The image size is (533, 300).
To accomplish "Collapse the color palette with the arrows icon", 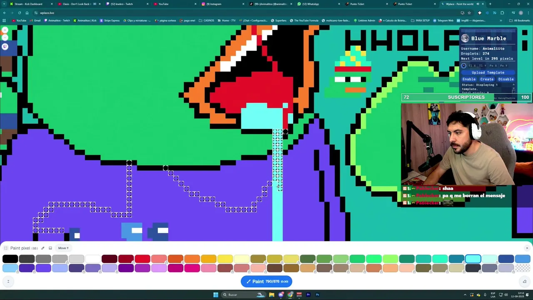I will click(8, 281).
